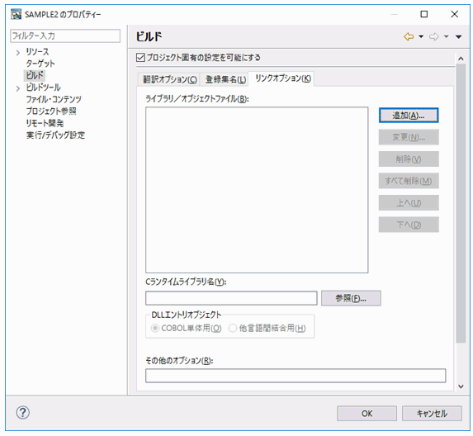The image size is (473, 436).
Task: Select the リンクオプション tab
Action: (x=282, y=78)
